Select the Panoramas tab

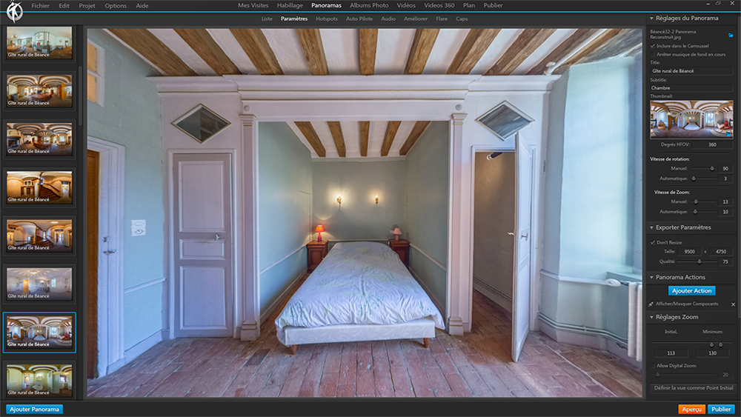coord(326,5)
